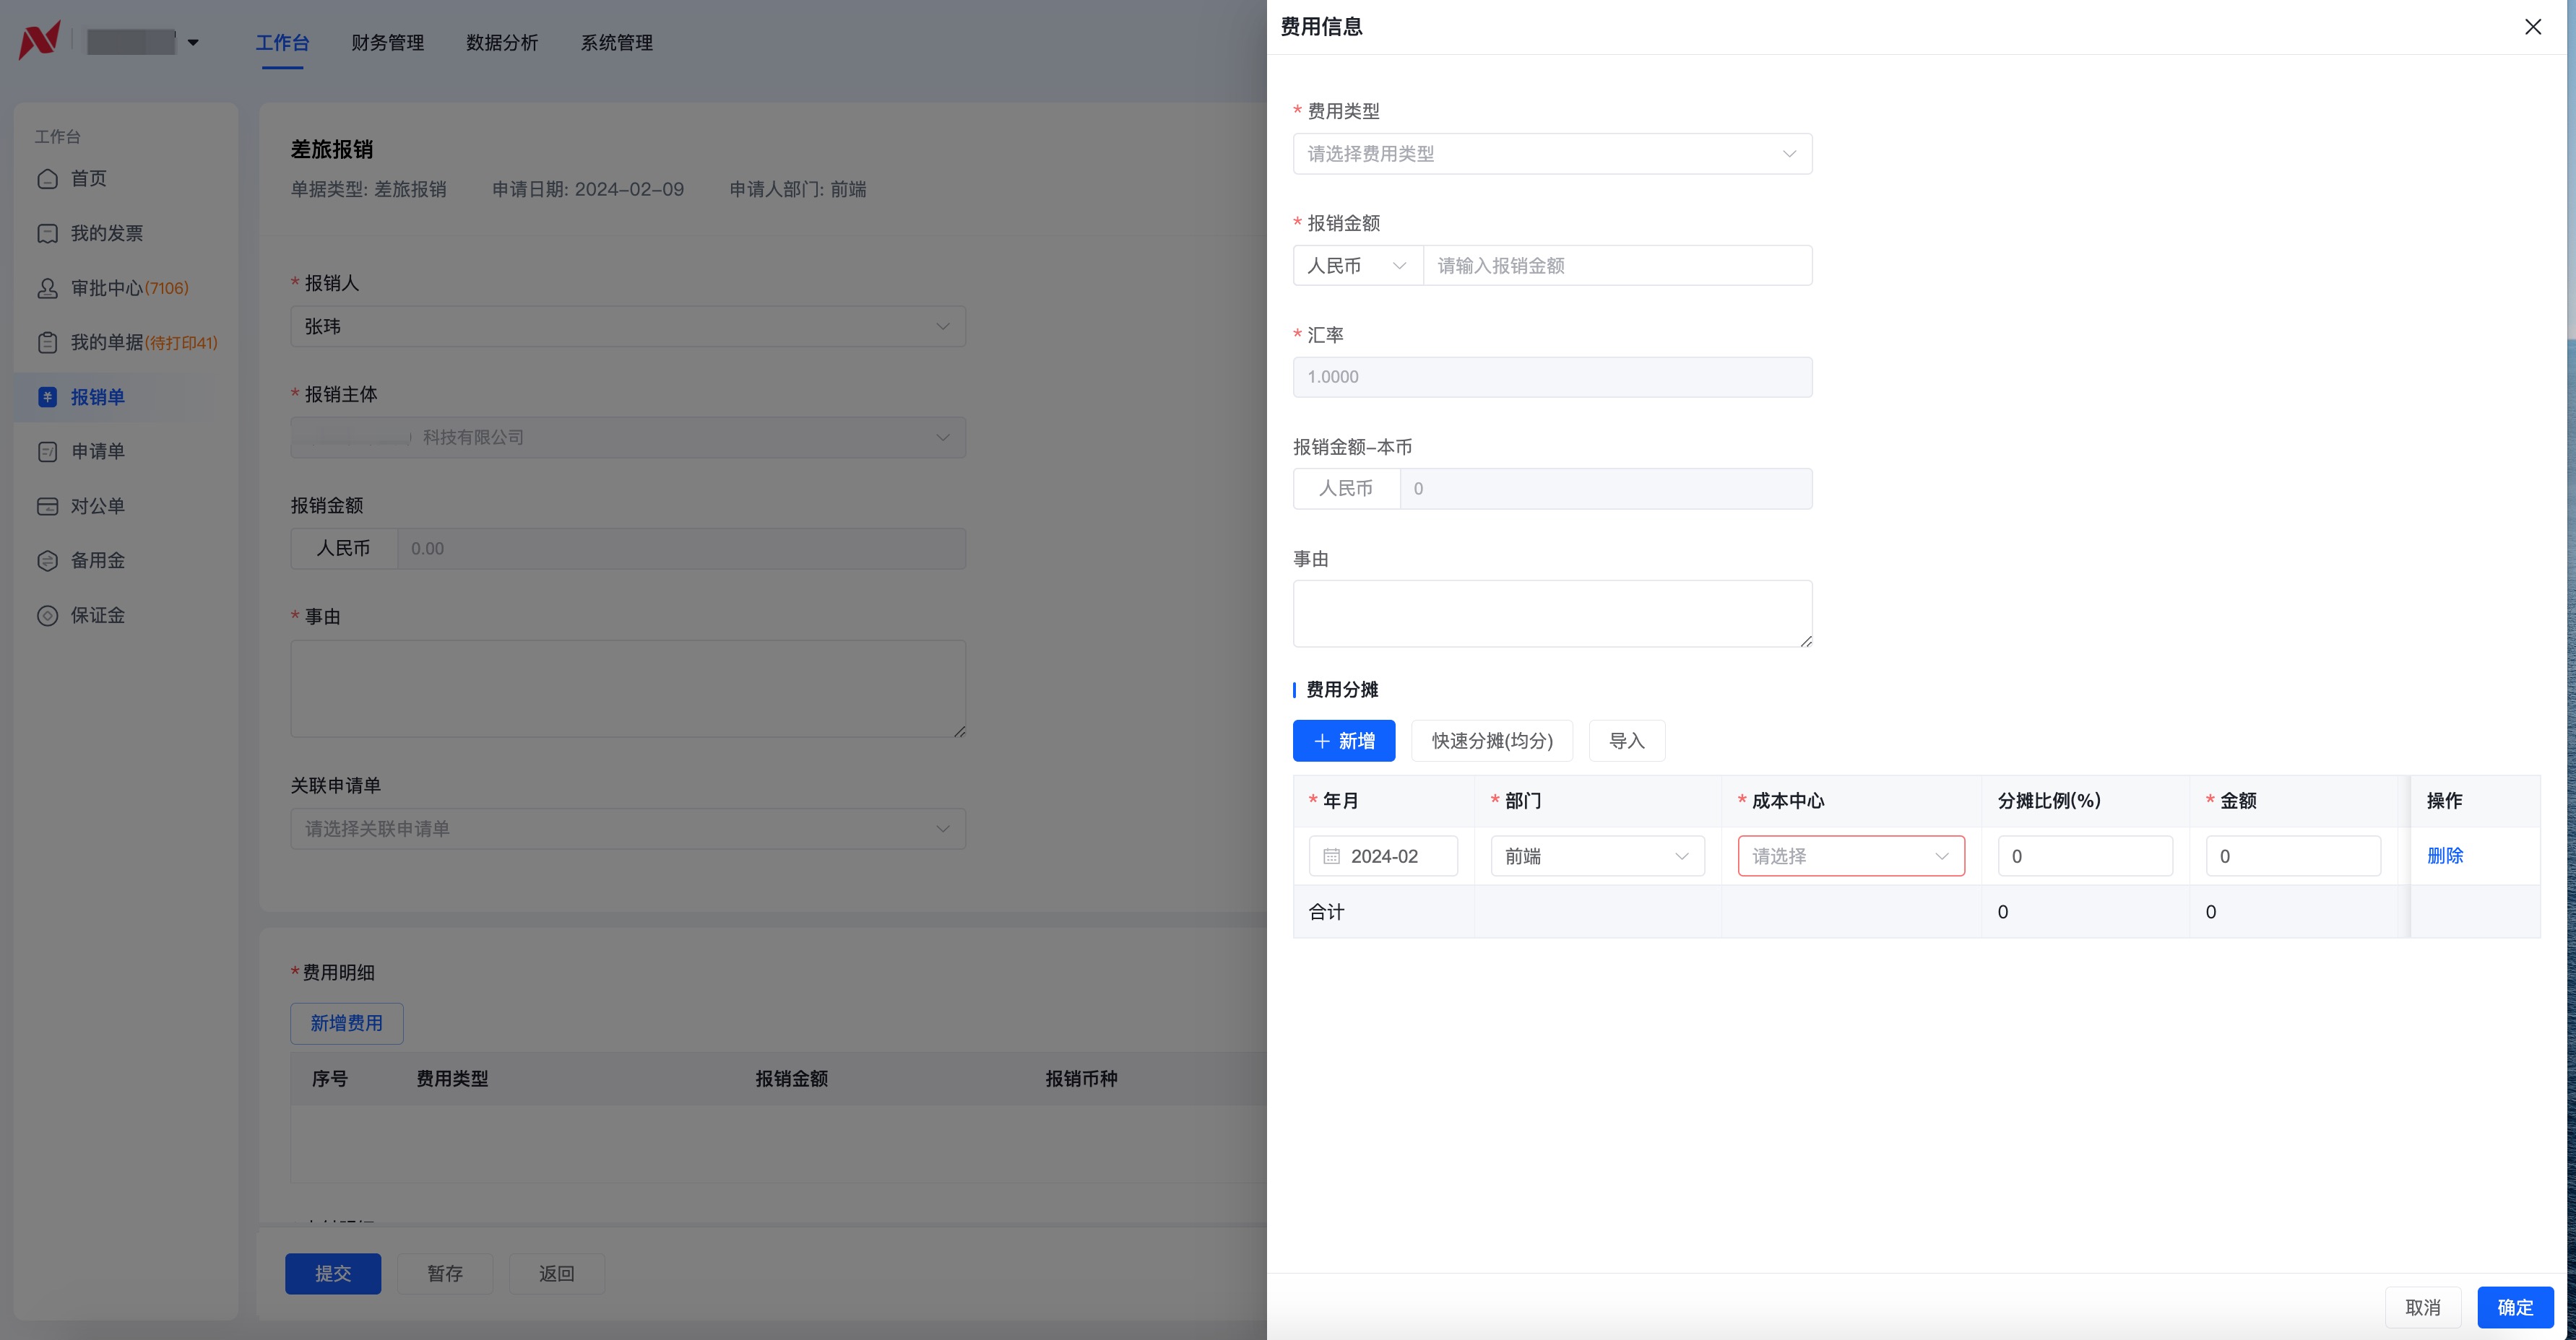Click the 金额 input in the allocation row
The height and width of the screenshot is (1340, 2576).
pos(2293,856)
